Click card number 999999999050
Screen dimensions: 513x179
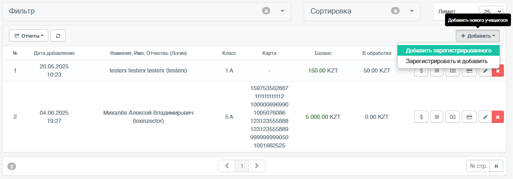[269, 137]
